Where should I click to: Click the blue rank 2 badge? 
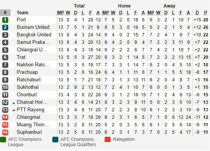coord(5,27)
